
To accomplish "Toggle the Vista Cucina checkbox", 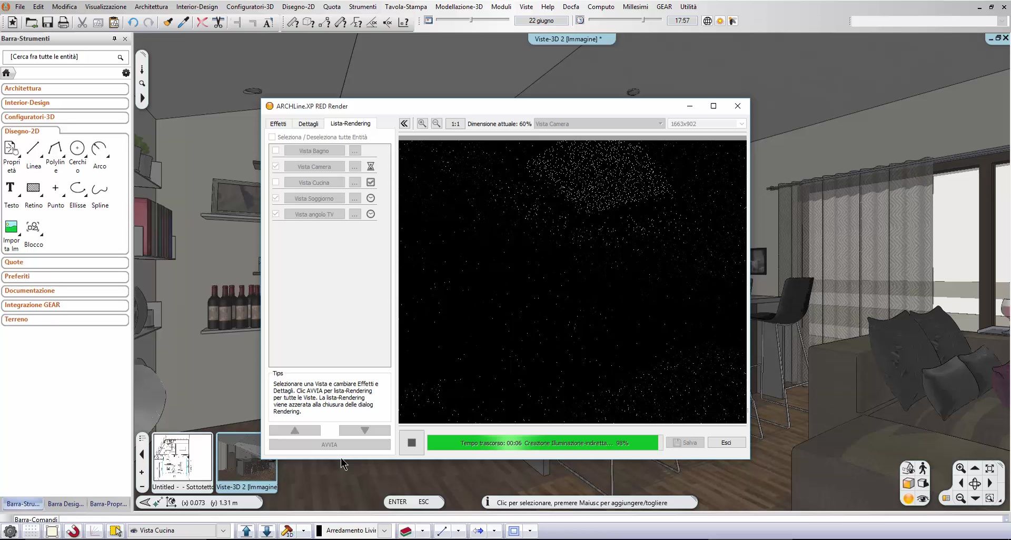I will [x=275, y=182].
